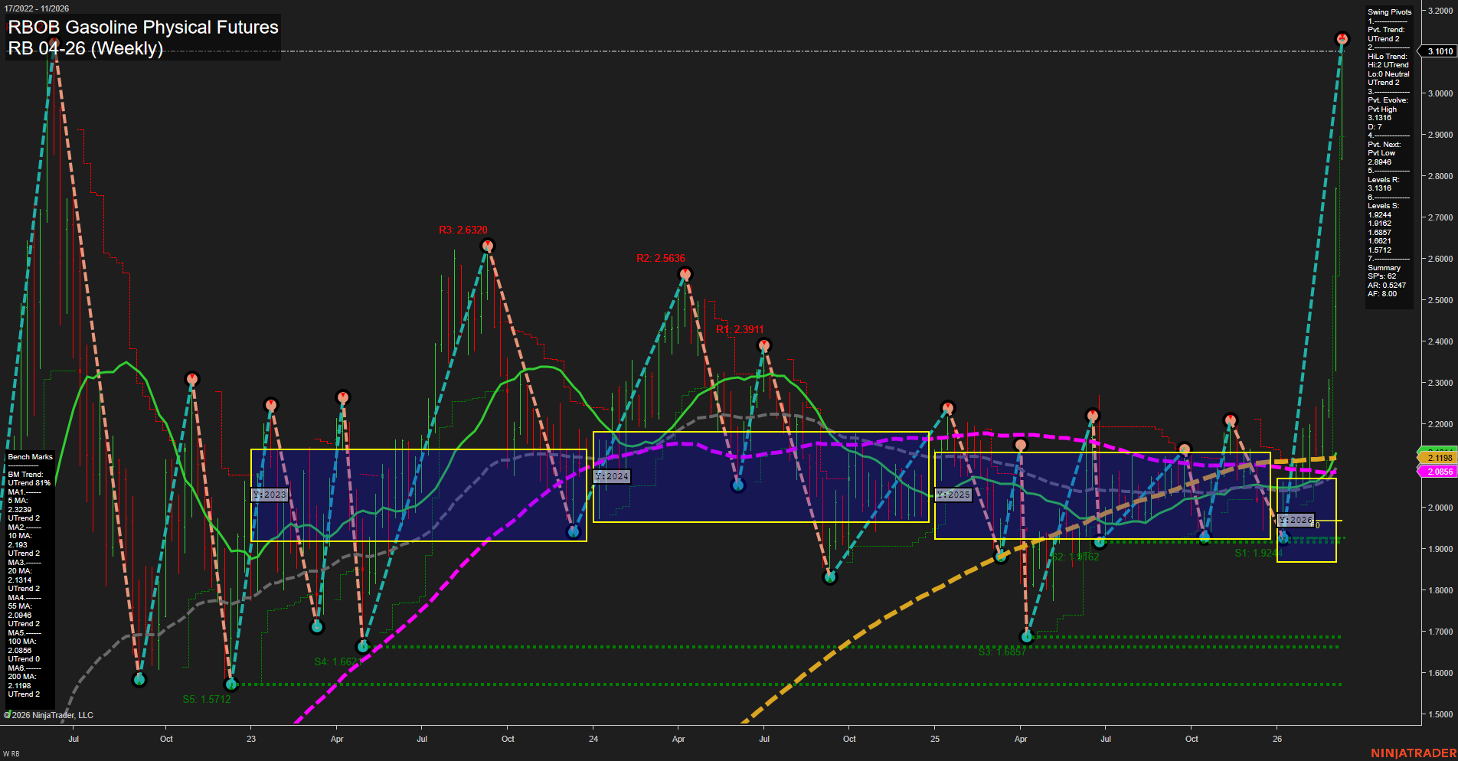Click the teal pivot low marker near S3: 1.6857
This screenshot has height=761, width=1458.
coord(1028,635)
